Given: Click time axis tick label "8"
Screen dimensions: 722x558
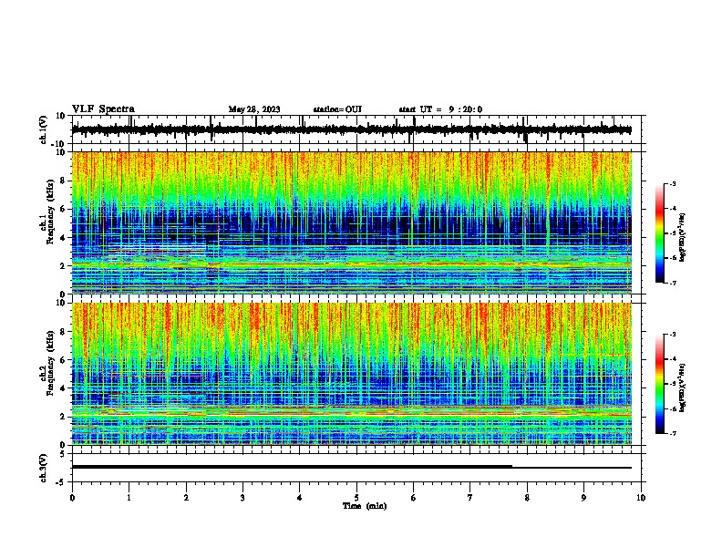Looking at the screenshot, I should [527, 498].
